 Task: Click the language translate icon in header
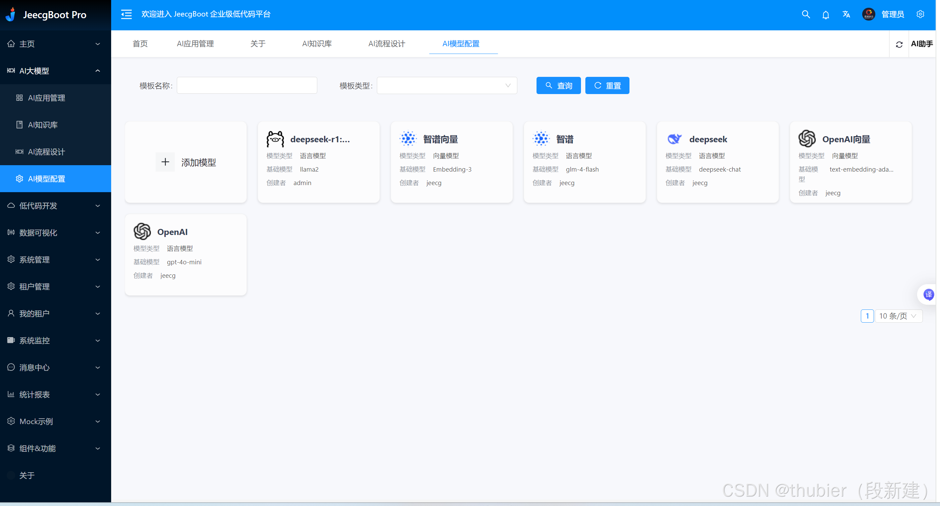click(x=846, y=14)
